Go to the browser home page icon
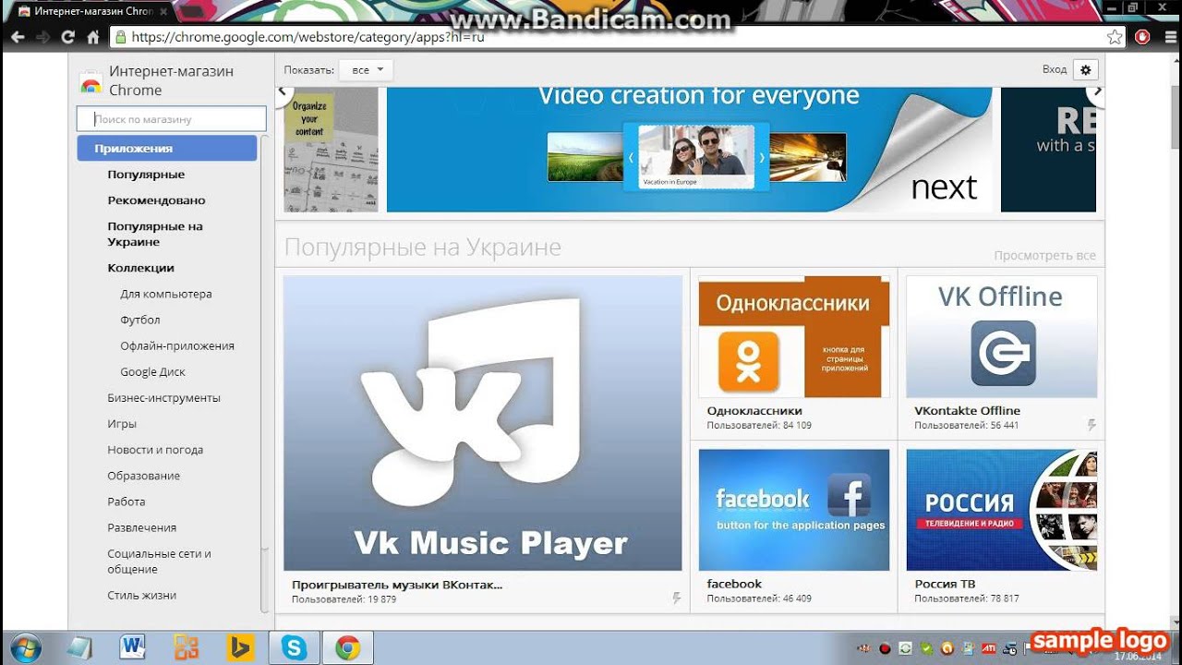Image resolution: width=1182 pixels, height=665 pixels. pyautogui.click(x=92, y=37)
